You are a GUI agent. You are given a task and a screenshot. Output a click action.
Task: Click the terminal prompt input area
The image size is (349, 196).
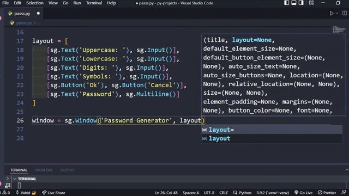point(19,185)
